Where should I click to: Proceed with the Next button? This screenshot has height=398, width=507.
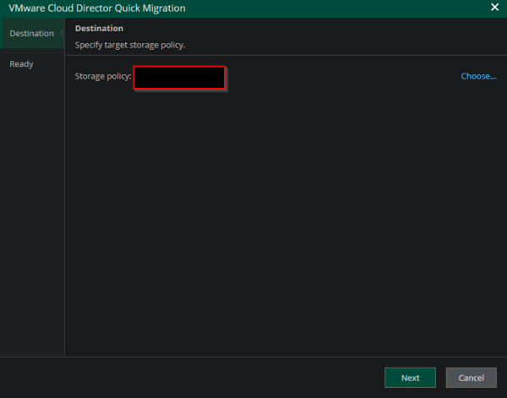pos(410,378)
